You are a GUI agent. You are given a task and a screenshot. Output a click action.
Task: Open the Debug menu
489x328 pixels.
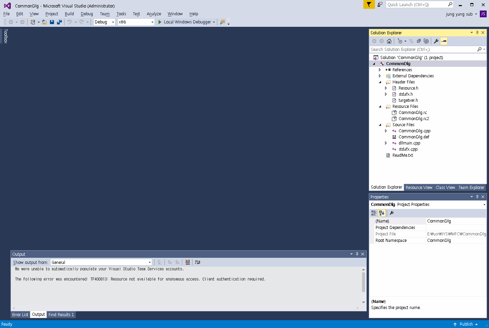(87, 14)
